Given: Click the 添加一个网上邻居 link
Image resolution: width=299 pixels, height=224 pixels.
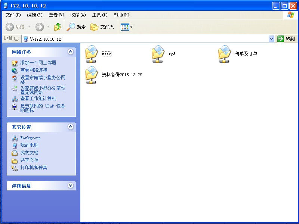Looking at the screenshot, I should [38, 63].
